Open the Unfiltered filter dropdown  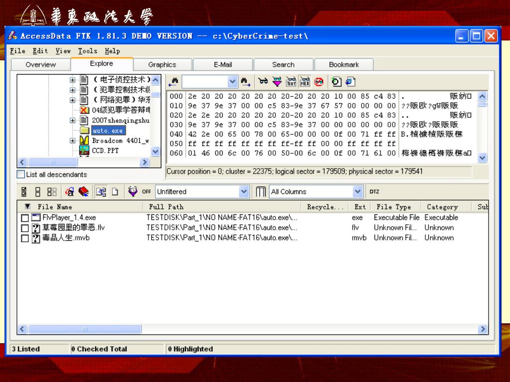tap(244, 191)
